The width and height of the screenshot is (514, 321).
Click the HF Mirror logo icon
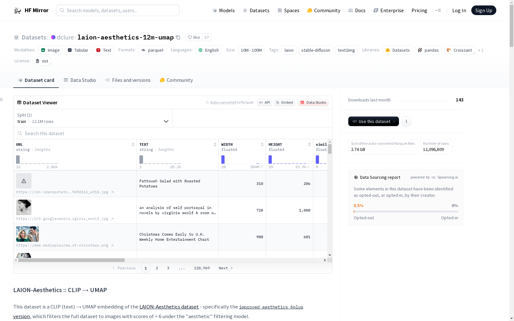17,11
